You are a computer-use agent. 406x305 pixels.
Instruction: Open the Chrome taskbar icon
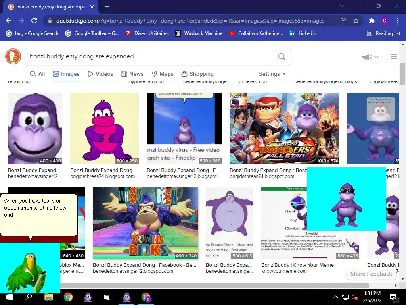(68, 297)
